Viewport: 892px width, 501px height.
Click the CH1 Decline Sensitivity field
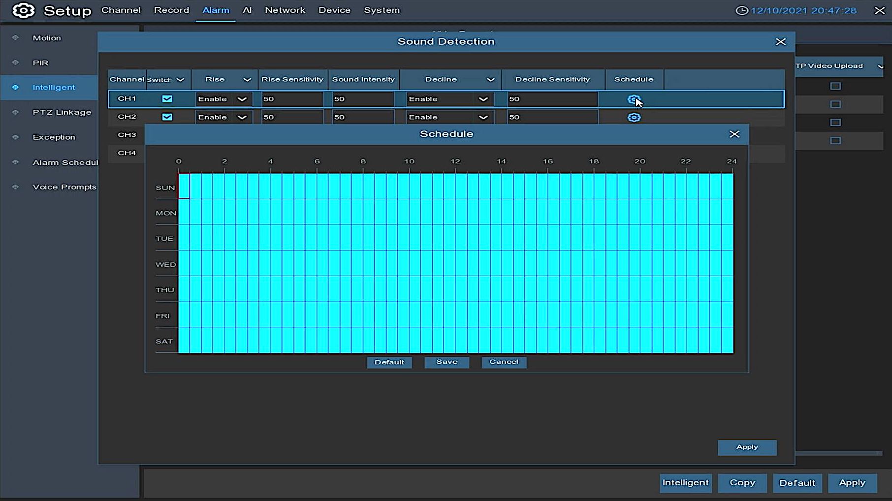click(x=552, y=99)
